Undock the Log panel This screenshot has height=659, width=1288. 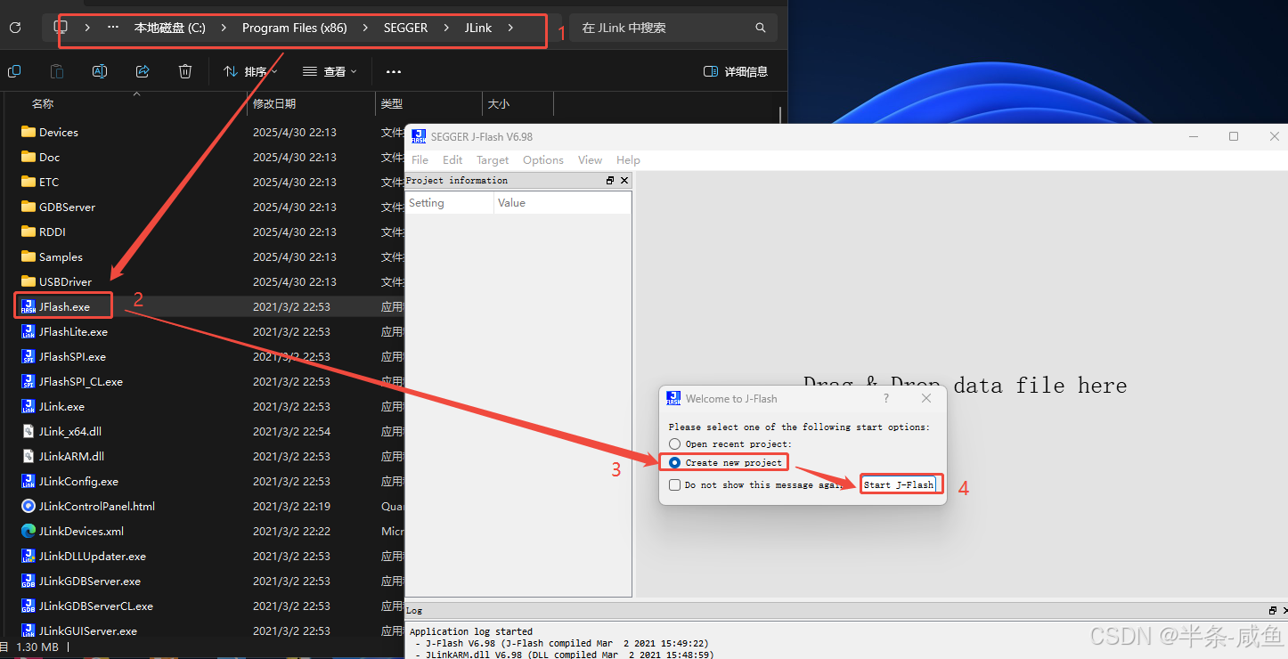tap(1273, 611)
